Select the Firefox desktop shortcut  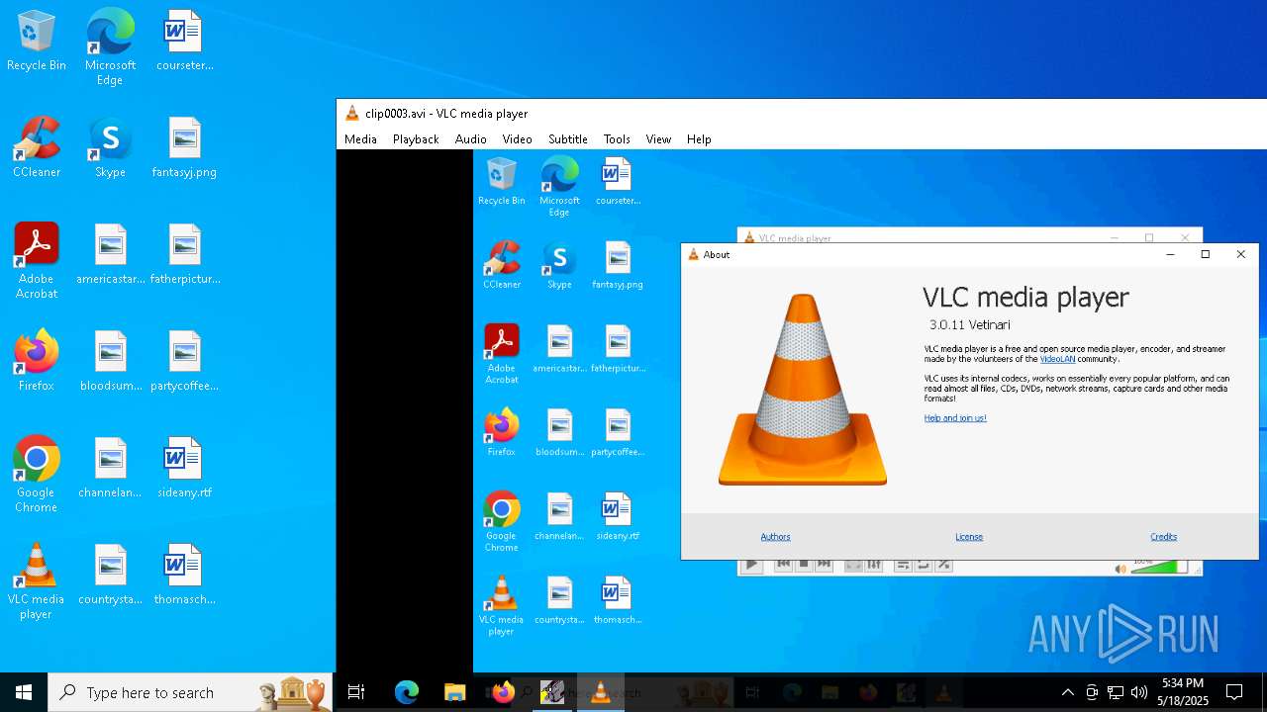37,362
